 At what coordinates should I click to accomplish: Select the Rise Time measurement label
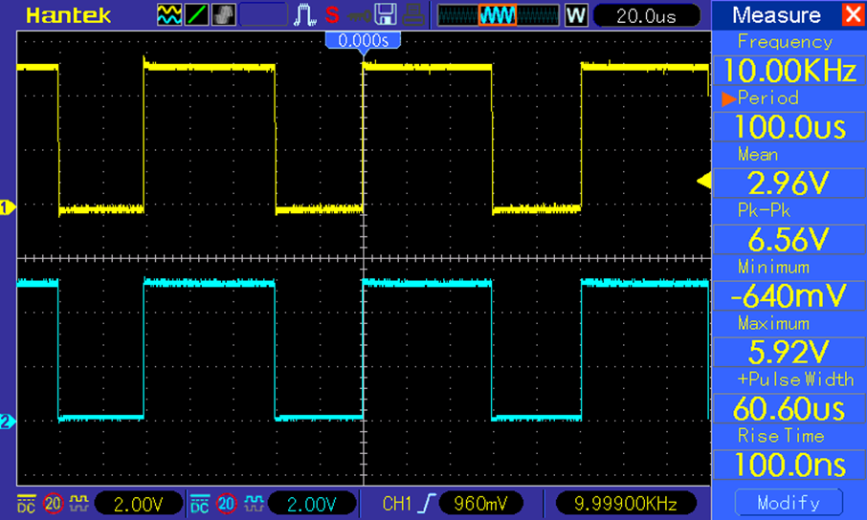[781, 436]
